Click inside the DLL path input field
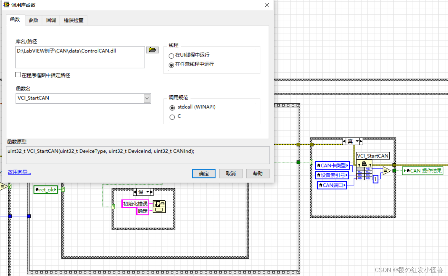This screenshot has width=448, height=276. click(x=80, y=57)
